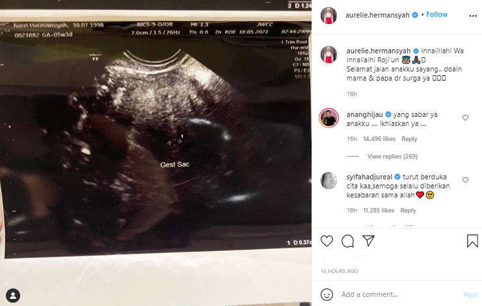Image resolution: width=482 pixels, height=306 pixels.
Task: View 14,496 likes on comment
Action: click(x=379, y=139)
